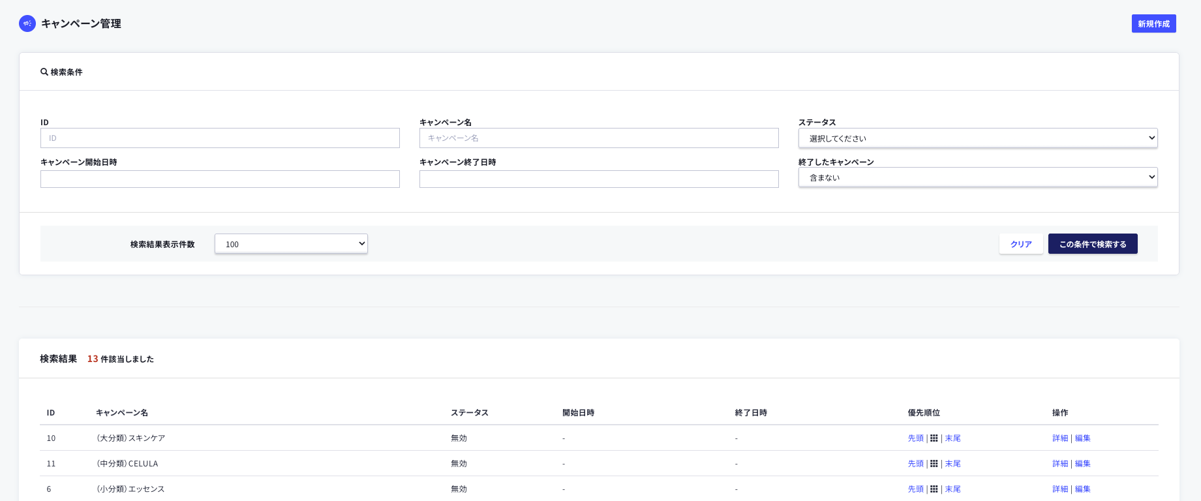
Task: Click the 優先順位 column header
Action: 924,413
